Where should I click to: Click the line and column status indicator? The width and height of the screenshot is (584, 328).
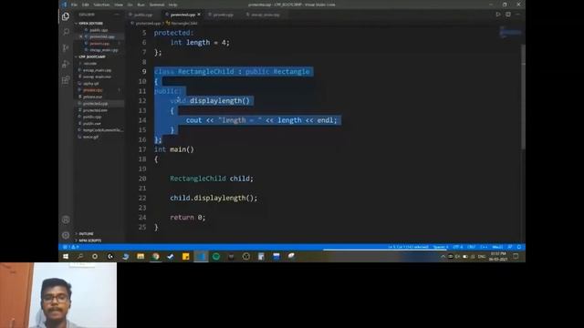(408, 247)
